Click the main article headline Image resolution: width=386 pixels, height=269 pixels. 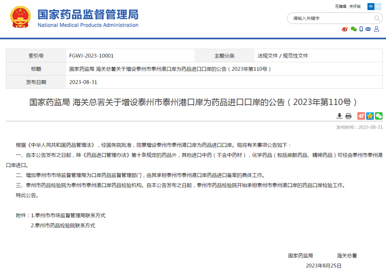pyautogui.click(x=193, y=102)
